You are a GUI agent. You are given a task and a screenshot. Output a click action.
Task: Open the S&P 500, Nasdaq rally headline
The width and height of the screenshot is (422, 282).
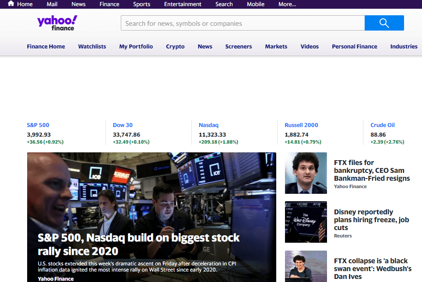point(138,244)
